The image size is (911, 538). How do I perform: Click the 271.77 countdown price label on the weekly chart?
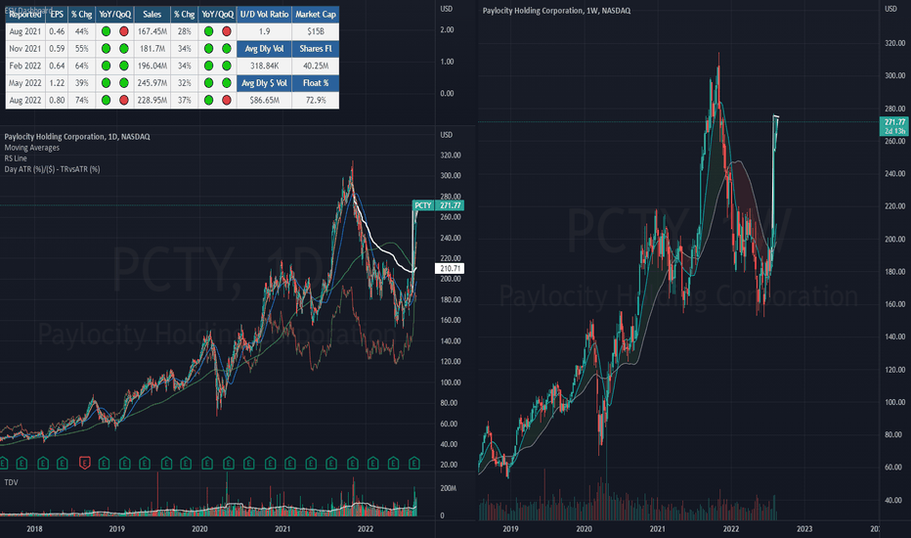(x=894, y=126)
